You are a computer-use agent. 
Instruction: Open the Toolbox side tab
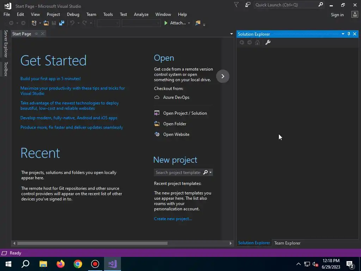pyautogui.click(x=6, y=69)
